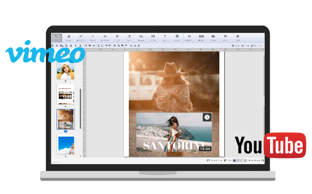Activate the T text tool

[x=165, y=37]
